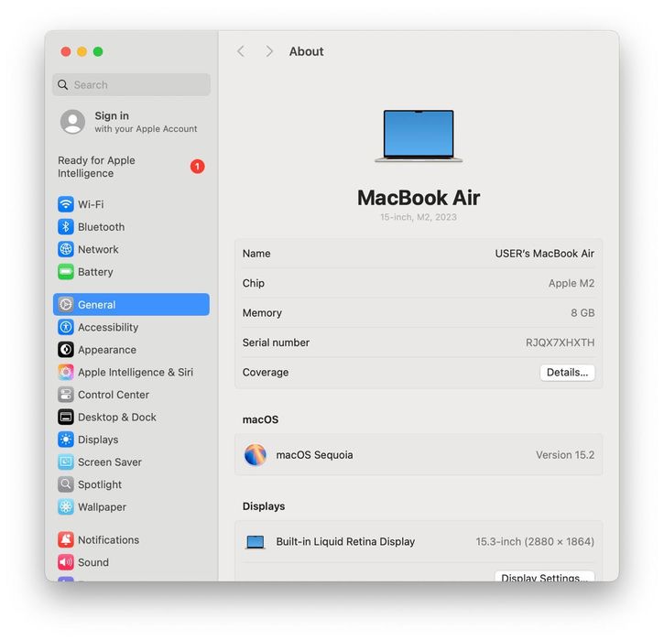Screen dimensions: 664x641
Task: Click the Bluetooth icon in sidebar
Action: click(x=66, y=227)
